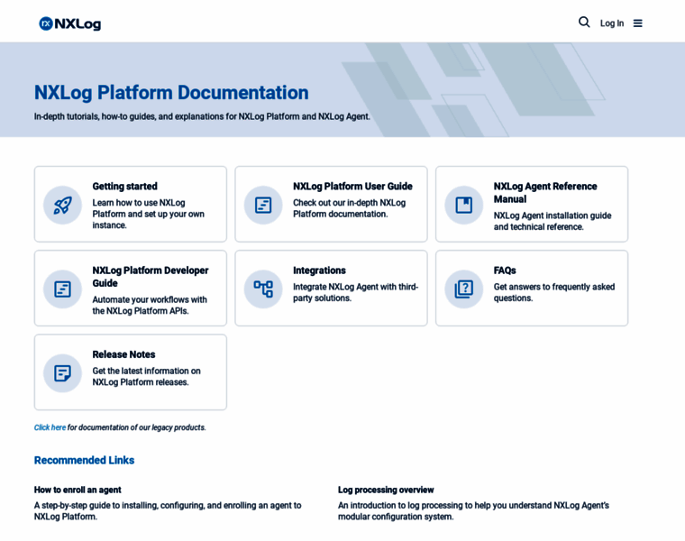685x541 pixels.
Task: Click the FAQs question mark icon
Action: [464, 289]
